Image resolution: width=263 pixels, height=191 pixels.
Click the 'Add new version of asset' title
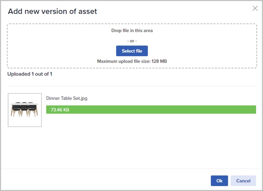[x=52, y=12]
